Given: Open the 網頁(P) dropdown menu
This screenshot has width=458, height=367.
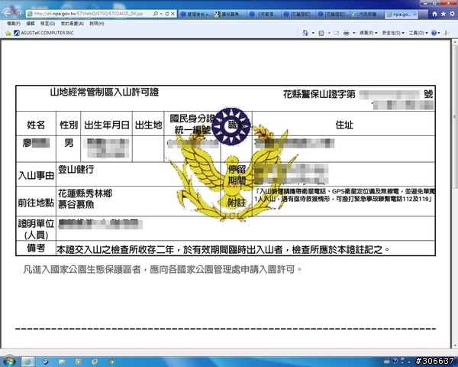Looking at the screenshot, I should [369, 33].
